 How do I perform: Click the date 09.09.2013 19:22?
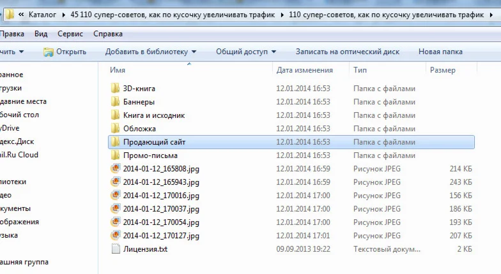tap(303, 249)
